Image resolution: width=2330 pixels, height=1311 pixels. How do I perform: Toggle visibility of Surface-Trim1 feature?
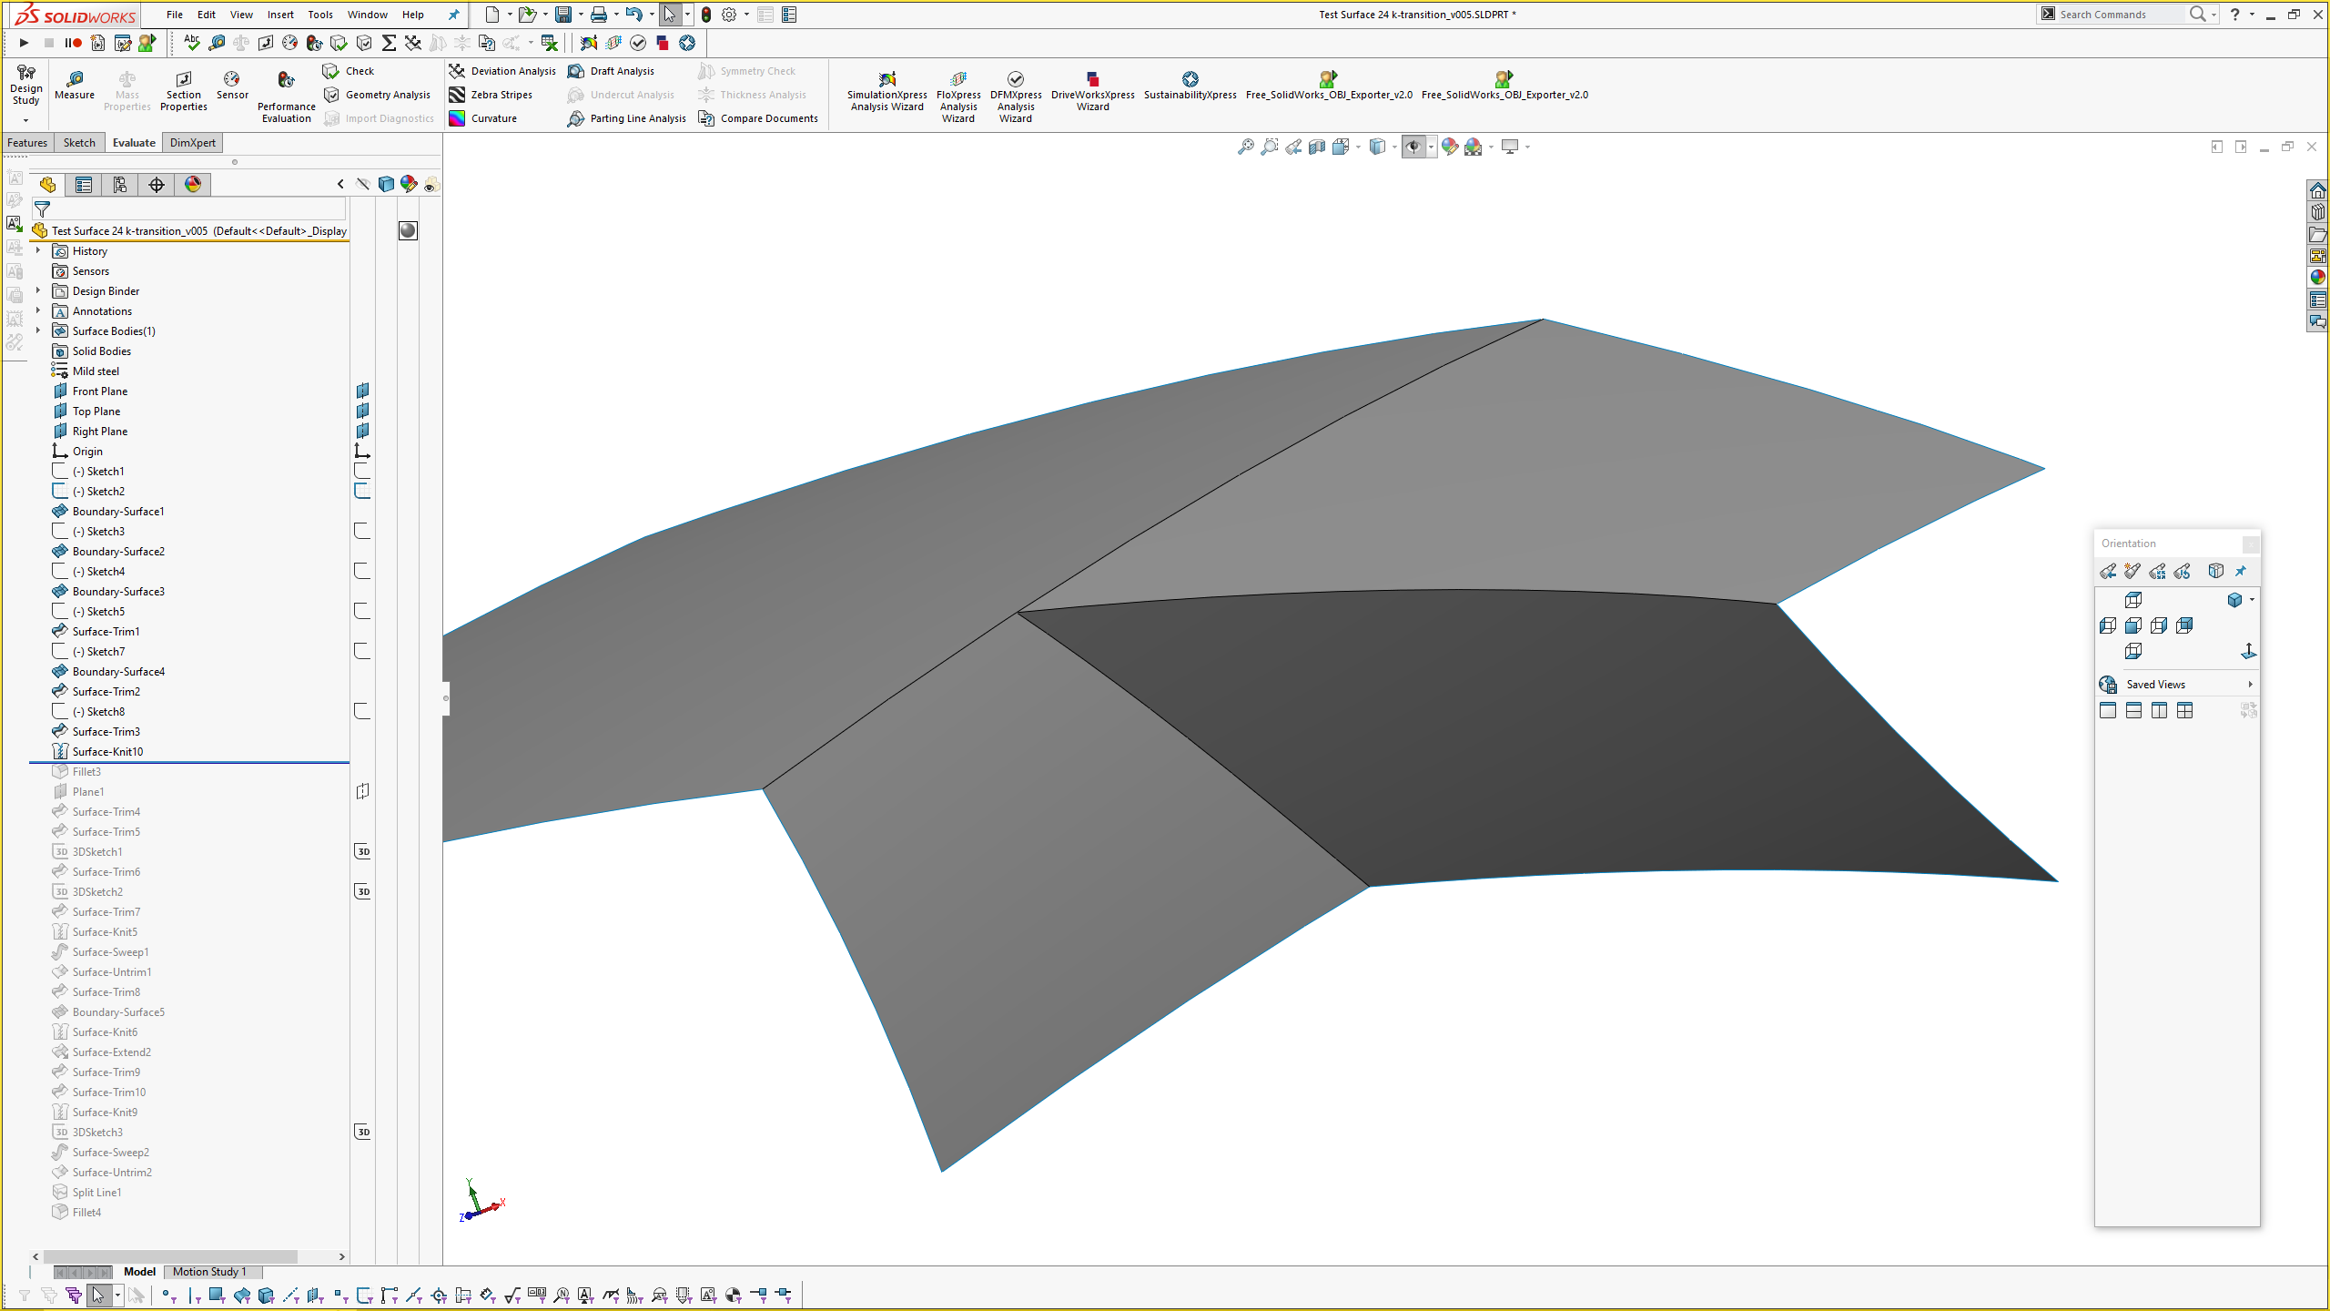point(360,631)
